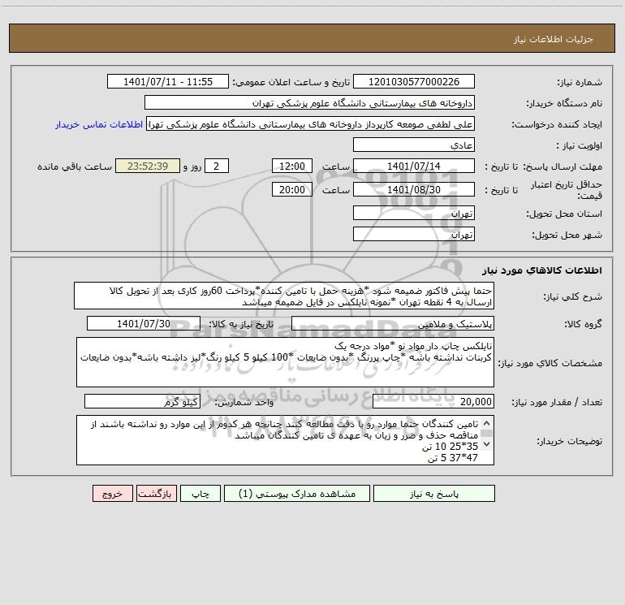Click the general description text box
This screenshot has width=625, height=605.
click(x=284, y=296)
